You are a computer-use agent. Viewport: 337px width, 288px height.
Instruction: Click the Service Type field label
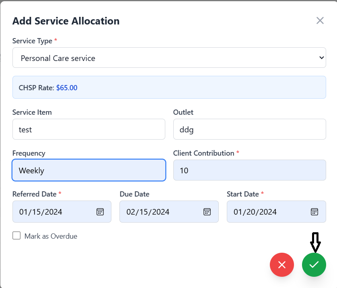32,41
